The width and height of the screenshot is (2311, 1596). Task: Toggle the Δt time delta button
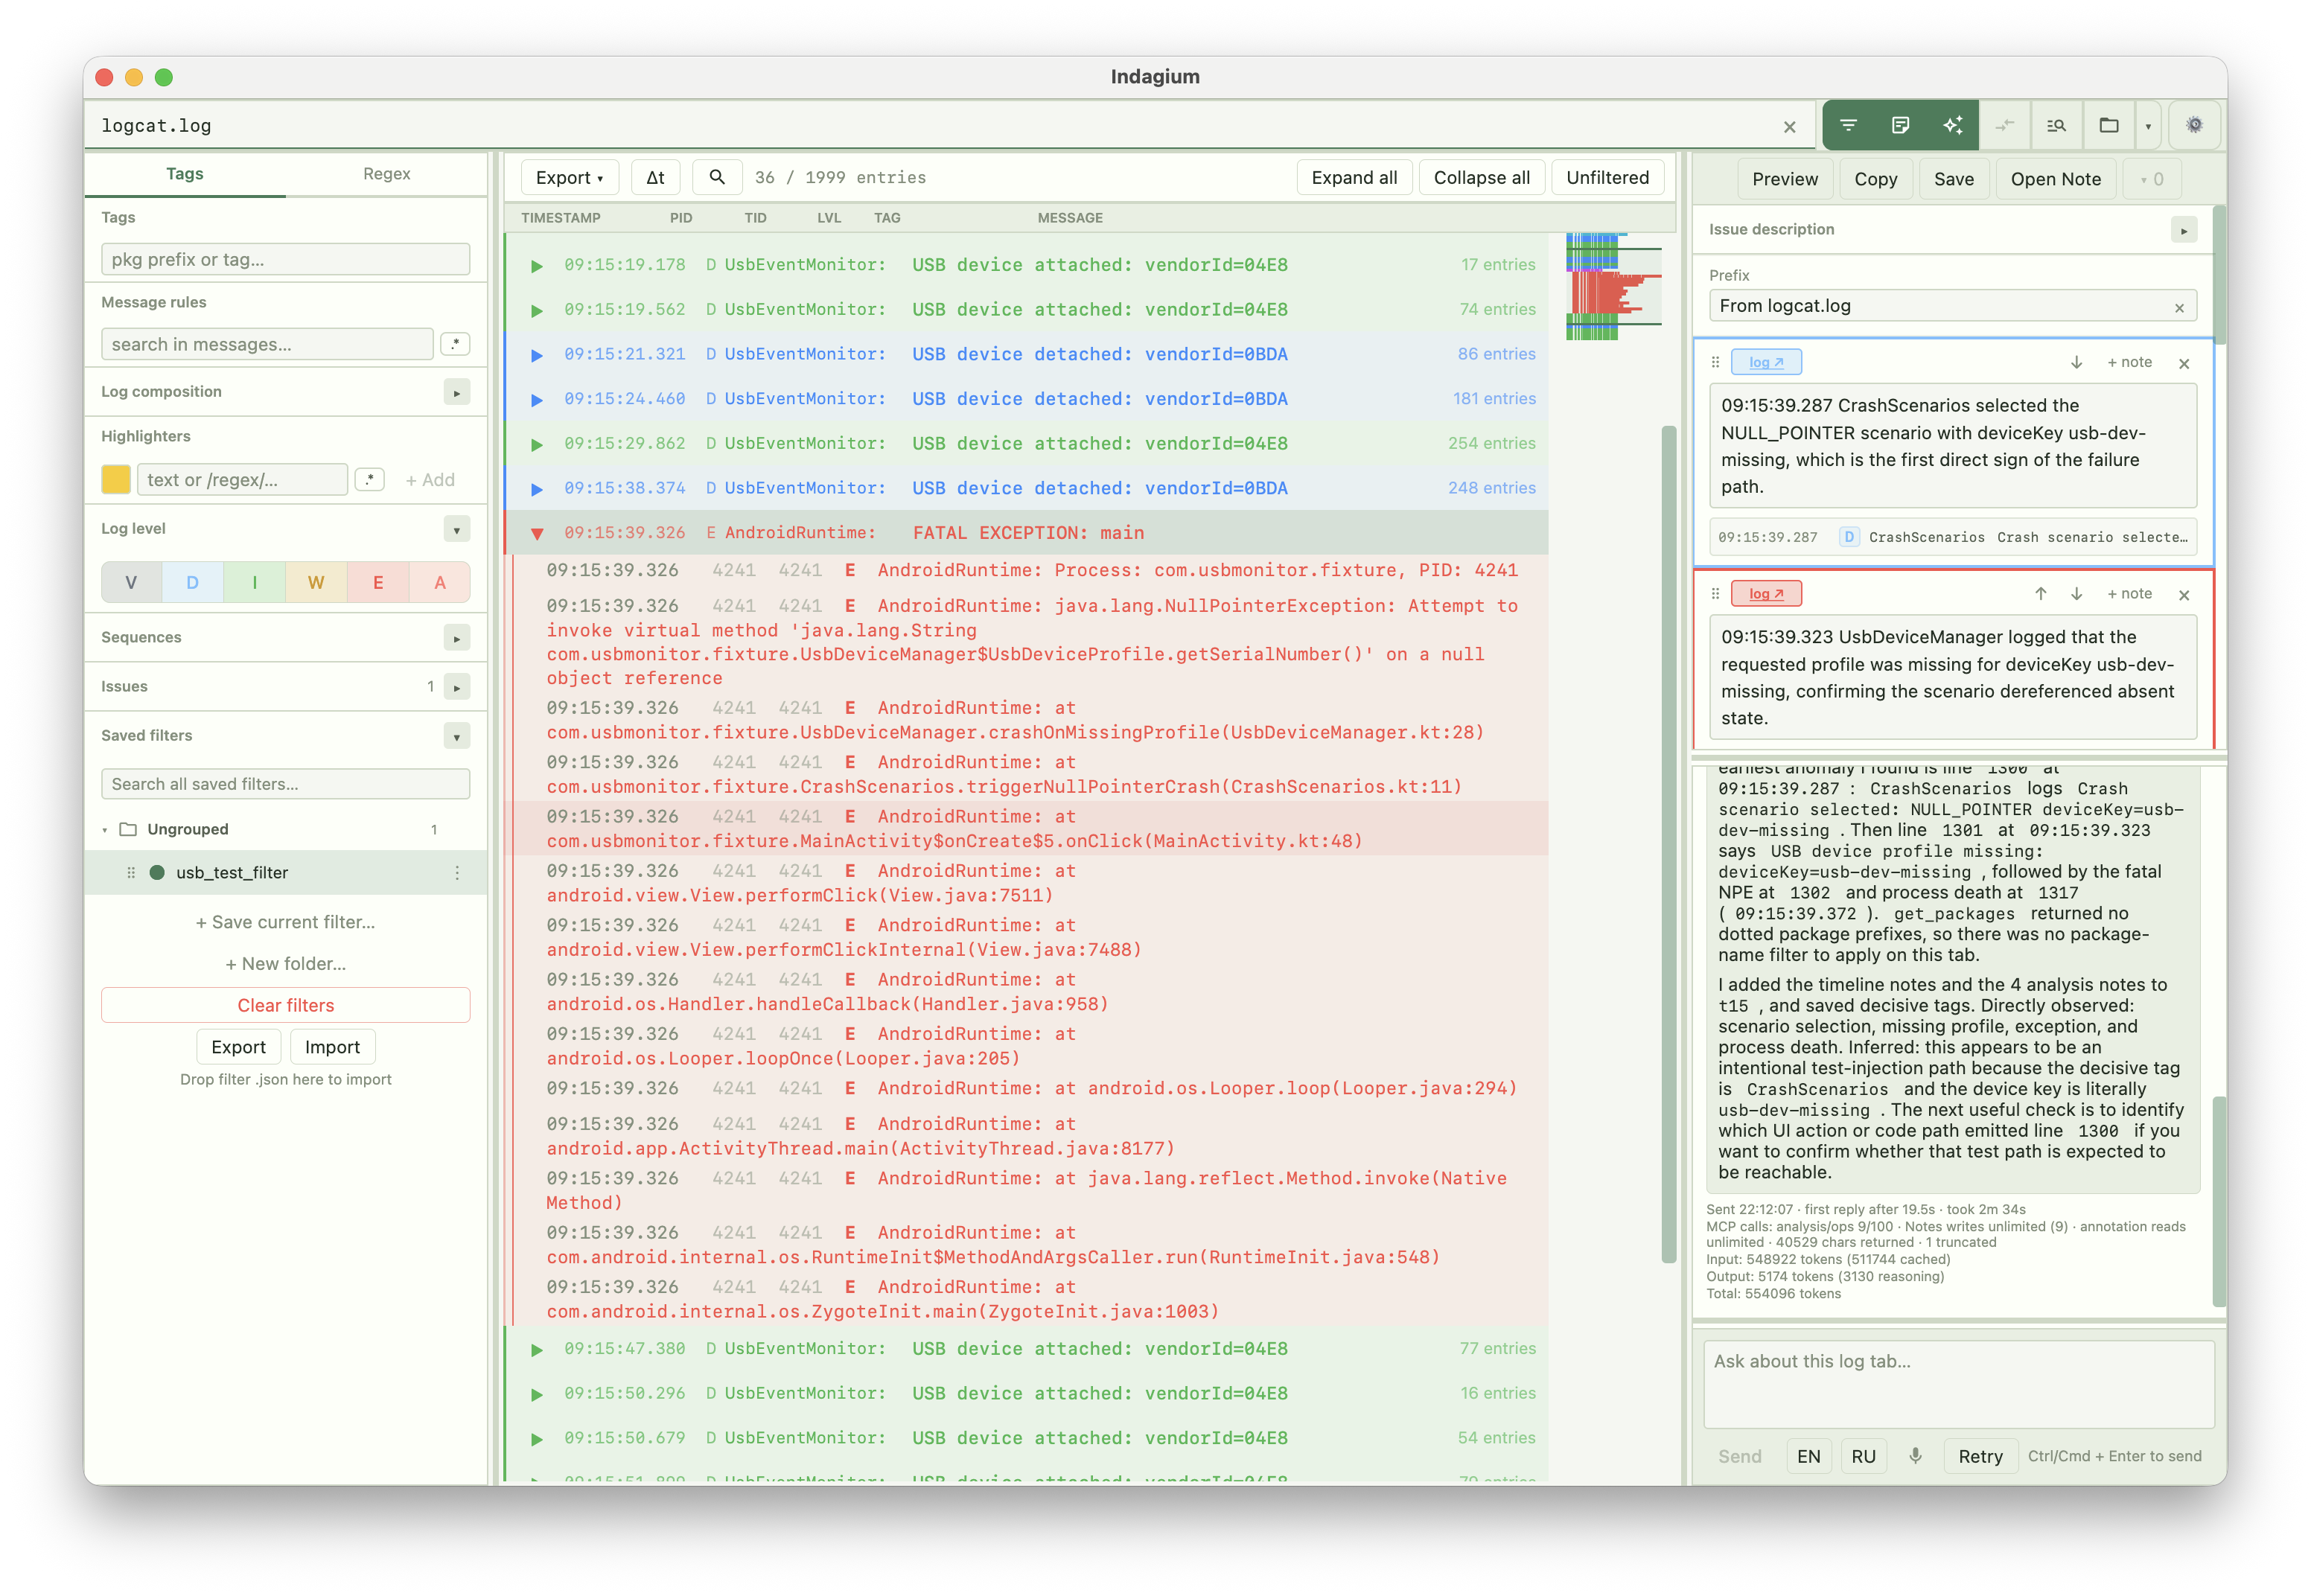coord(655,177)
